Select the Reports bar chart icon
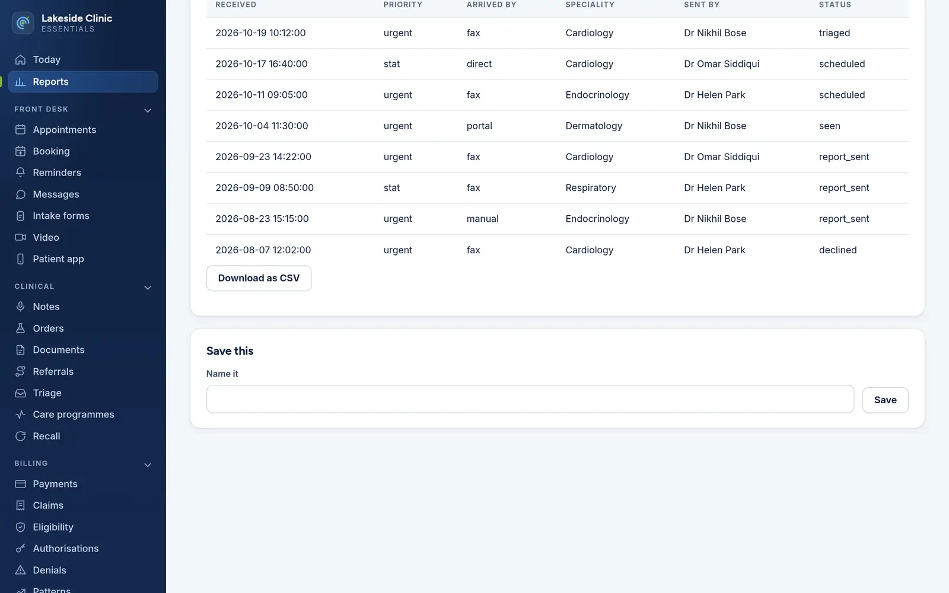The width and height of the screenshot is (949, 593). (20, 82)
